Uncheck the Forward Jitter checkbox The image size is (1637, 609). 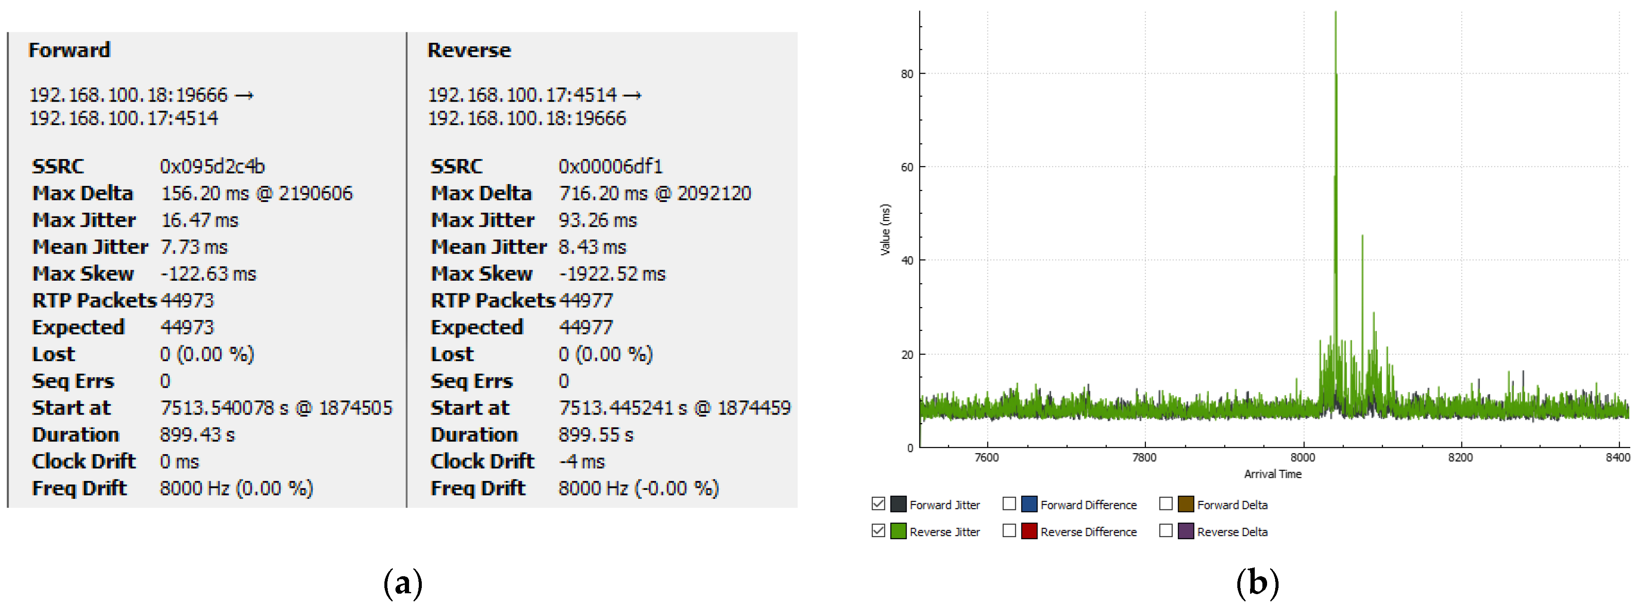click(878, 504)
